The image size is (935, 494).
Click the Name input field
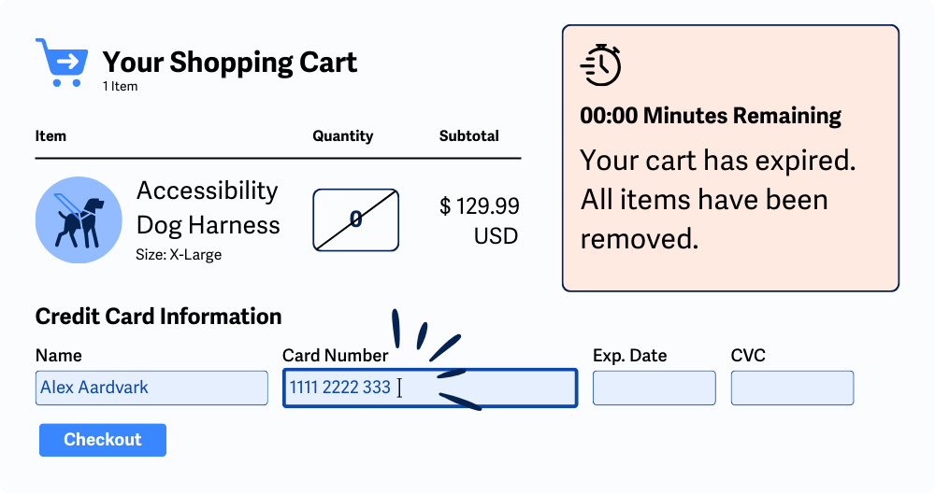[x=151, y=388]
